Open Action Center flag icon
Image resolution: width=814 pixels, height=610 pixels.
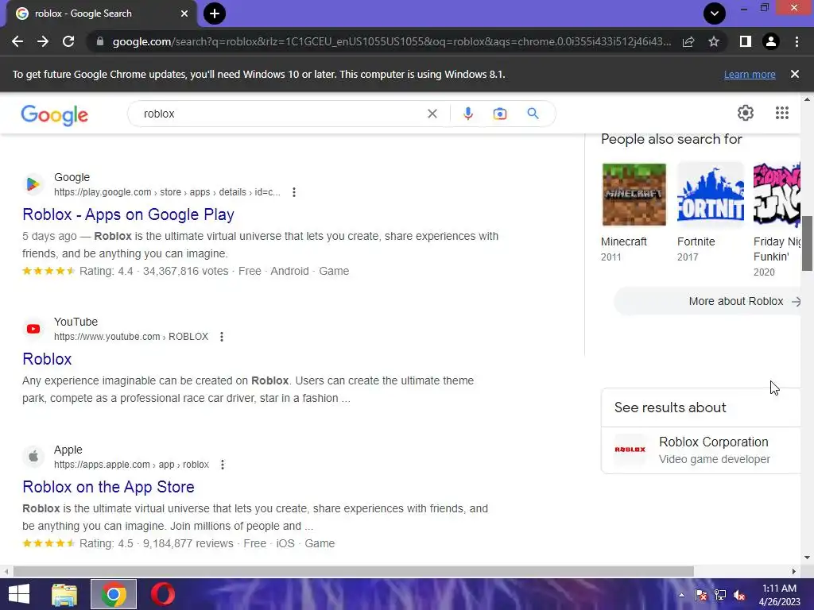(701, 595)
